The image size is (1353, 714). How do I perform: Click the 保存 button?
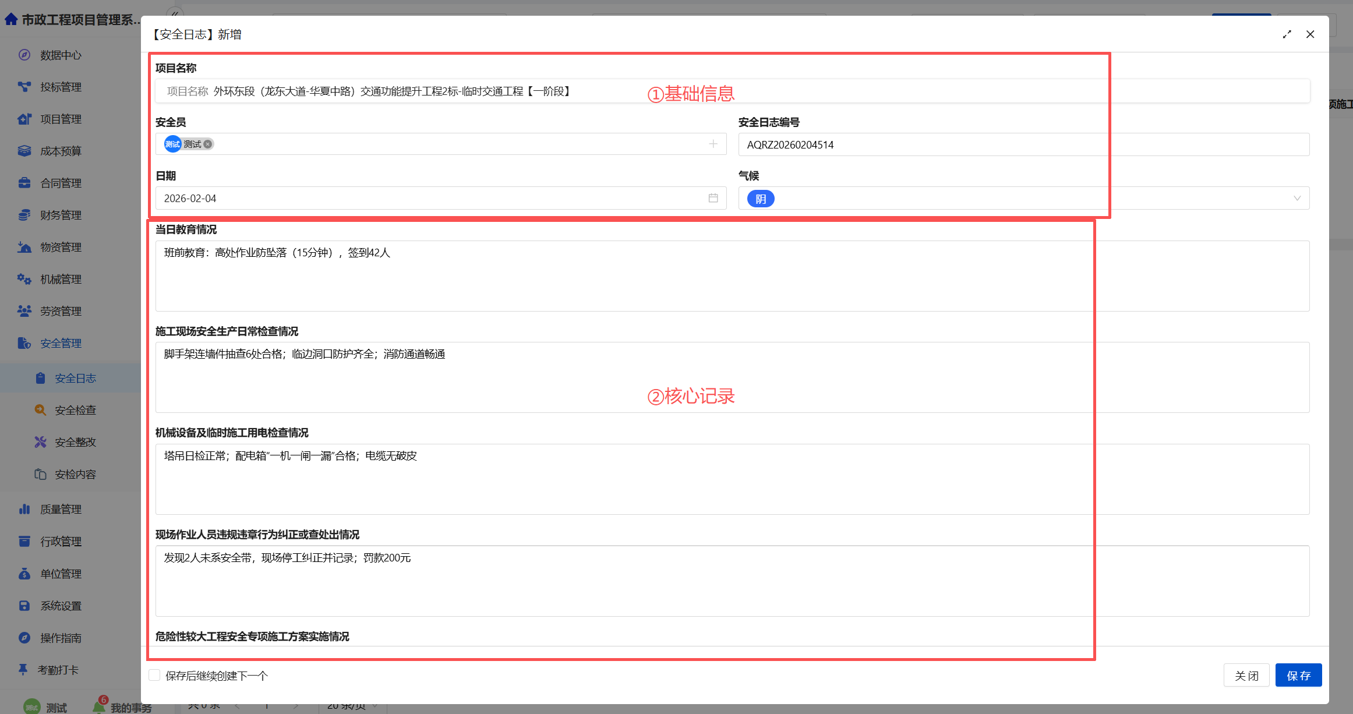pos(1298,675)
